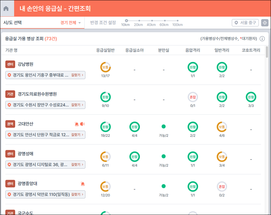Click the speaker notice icon for 고대안산
This screenshot has height=215, width=271.
[82, 124]
